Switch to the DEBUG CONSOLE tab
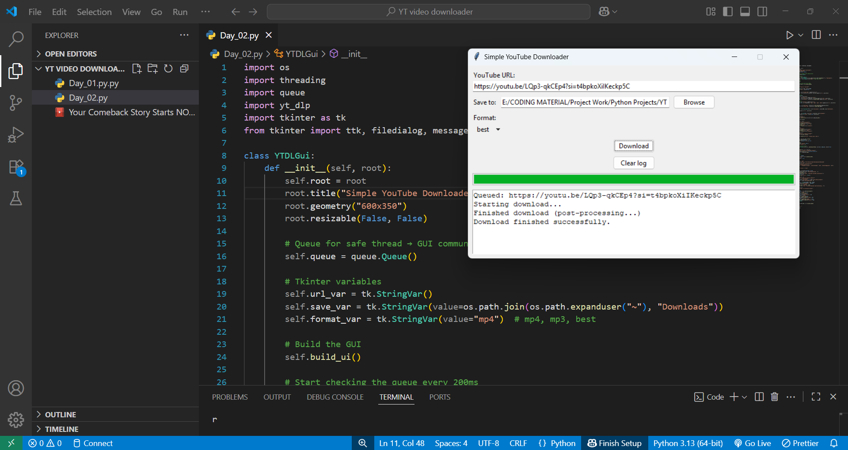 pos(335,397)
